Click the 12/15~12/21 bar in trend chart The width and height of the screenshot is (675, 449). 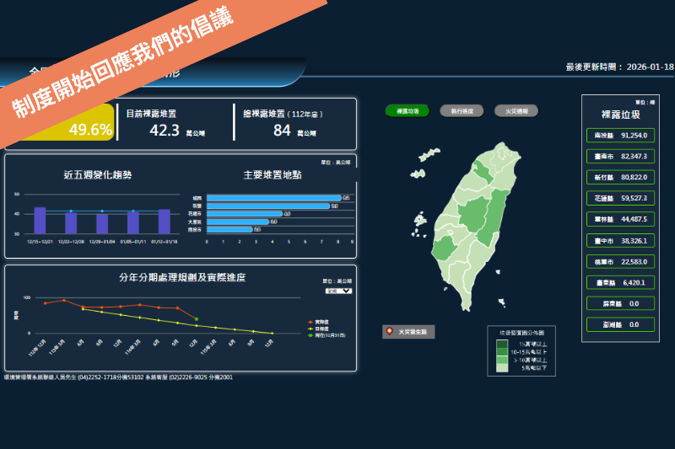coord(40,221)
